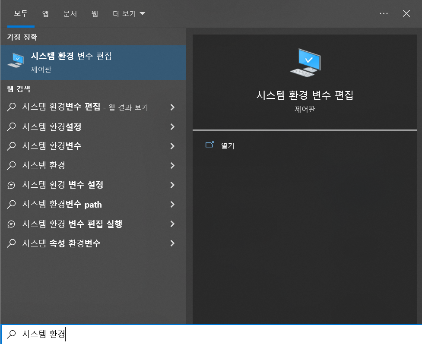Screen dimensions: 422x344
Task: Expand arrow next to 시스템 환경변수
Action: (x=172, y=146)
